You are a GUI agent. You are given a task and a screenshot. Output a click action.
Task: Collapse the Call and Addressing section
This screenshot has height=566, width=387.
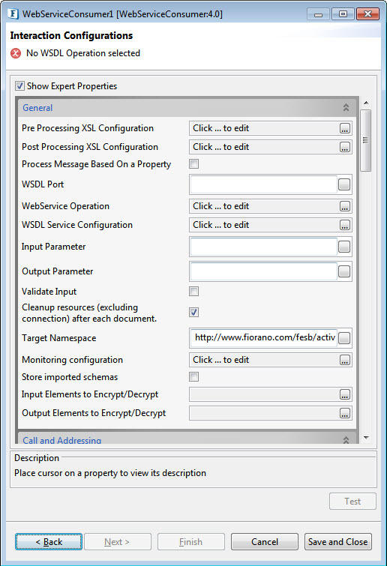coord(346,440)
